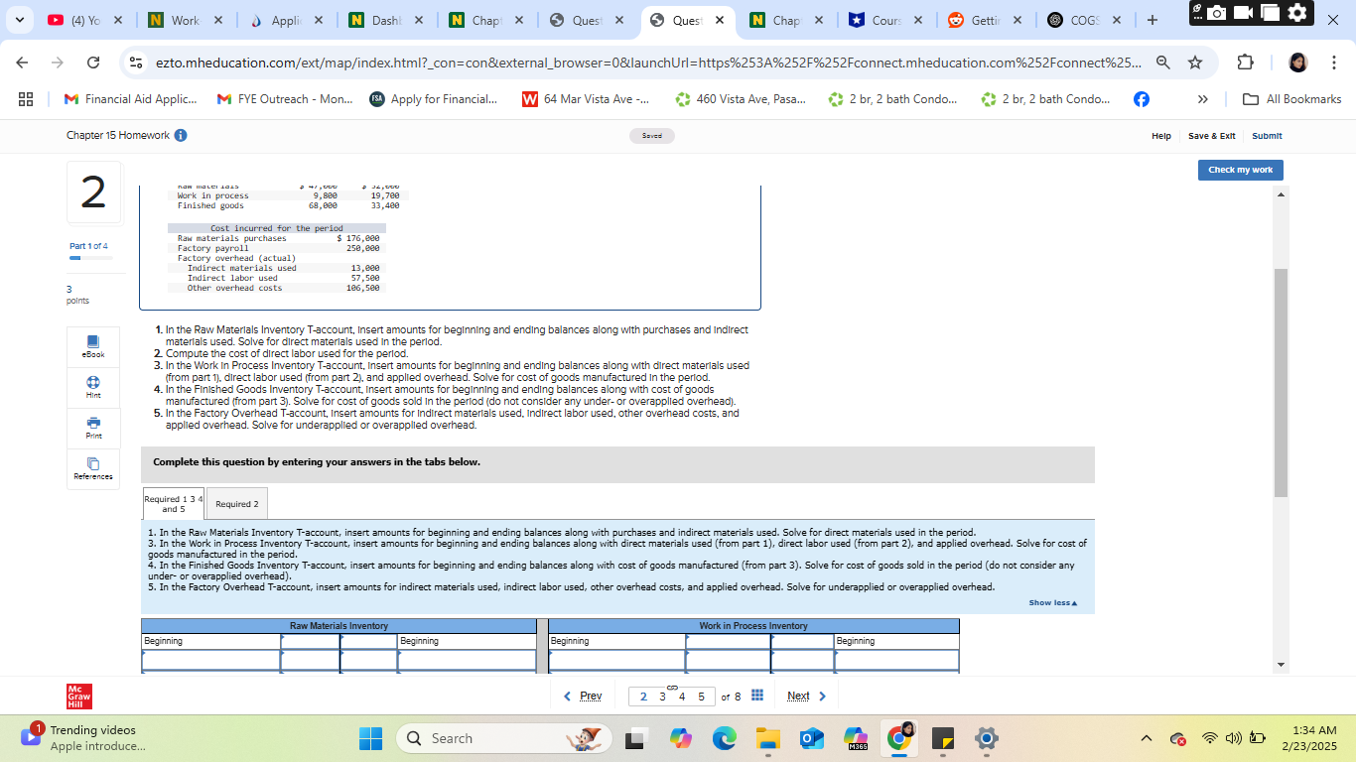Reload the current page
The image size is (1356, 762).
[93, 63]
